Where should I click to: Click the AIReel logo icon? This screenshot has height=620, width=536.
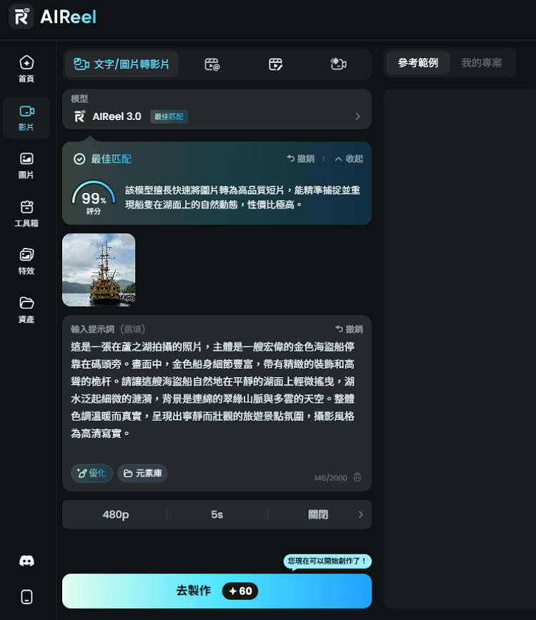click(21, 16)
